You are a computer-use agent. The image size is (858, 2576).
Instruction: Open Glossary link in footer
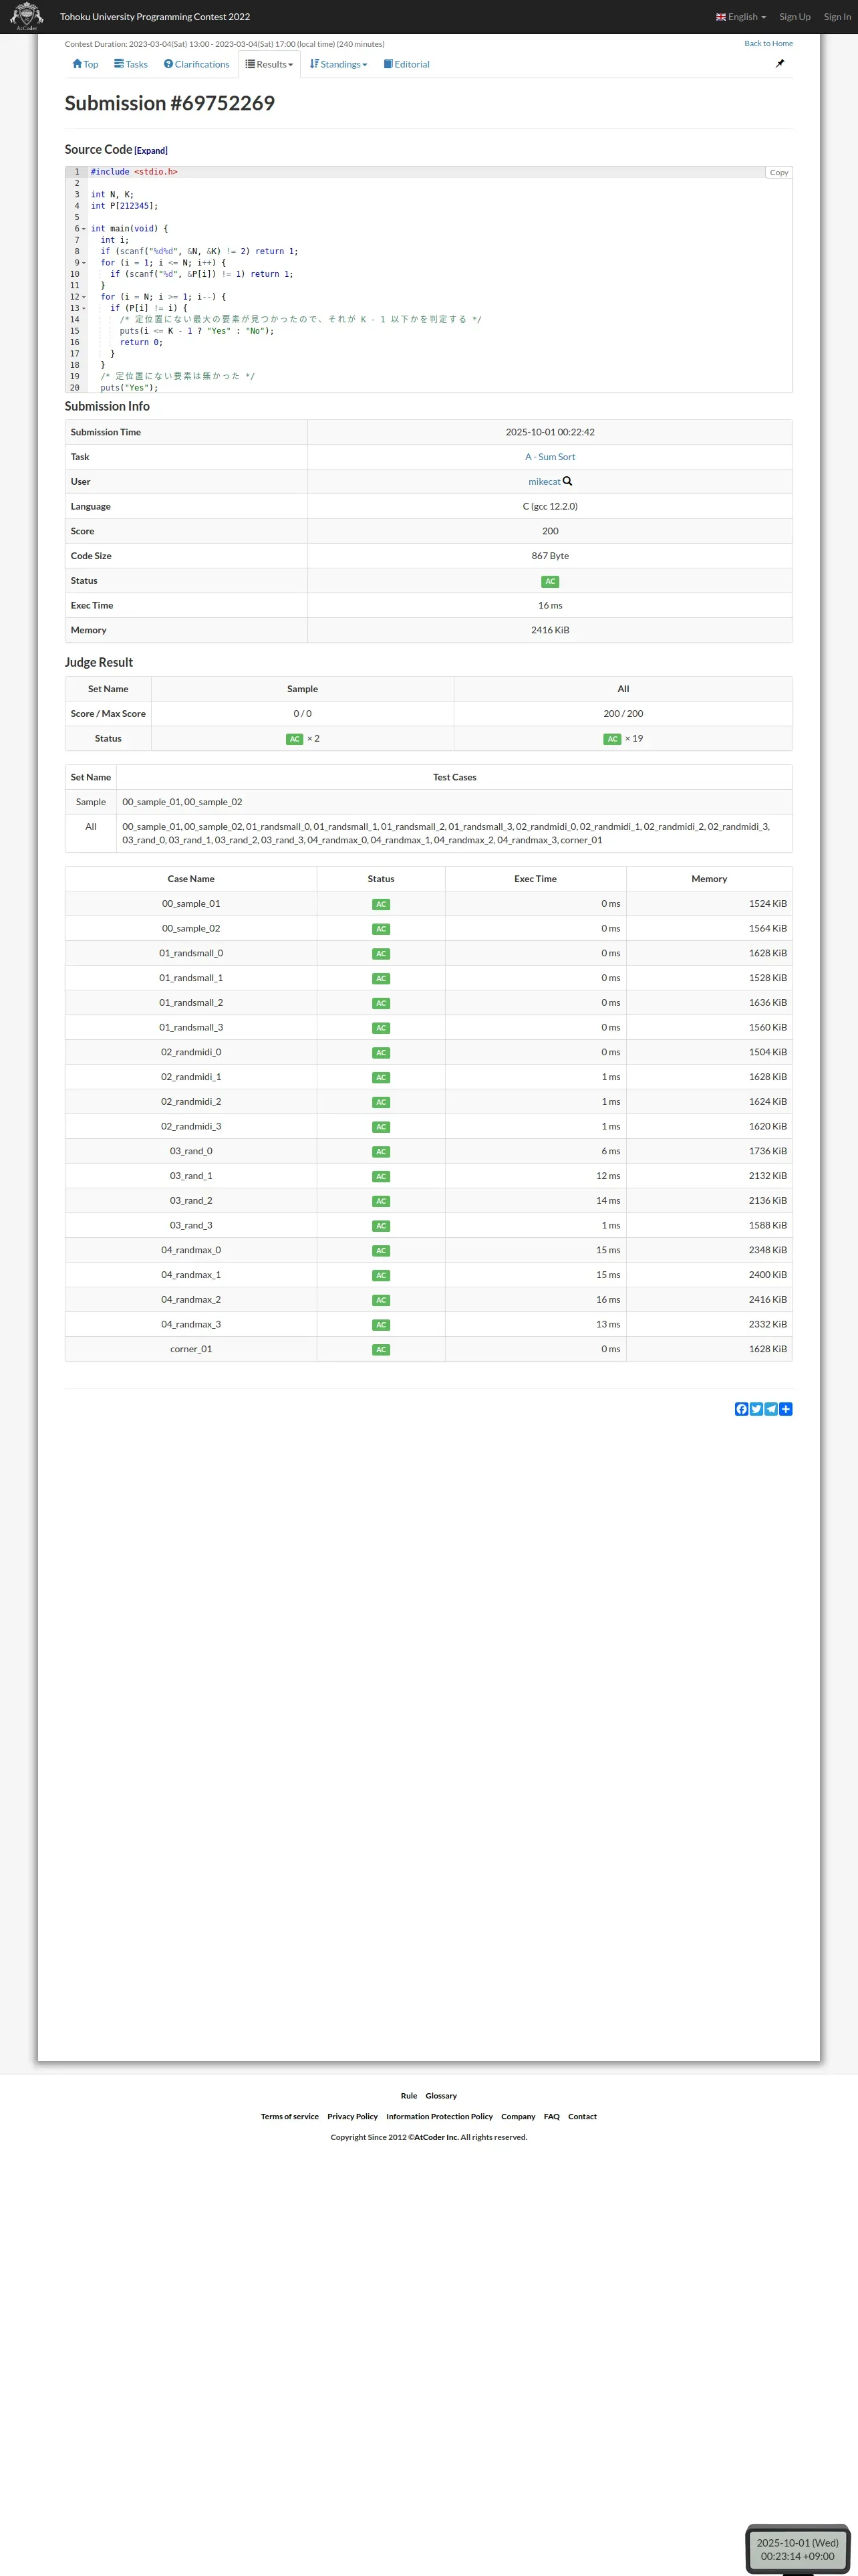click(440, 2095)
